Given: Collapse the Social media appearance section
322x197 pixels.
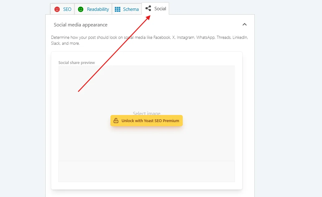Looking at the screenshot, I should pos(244,25).
